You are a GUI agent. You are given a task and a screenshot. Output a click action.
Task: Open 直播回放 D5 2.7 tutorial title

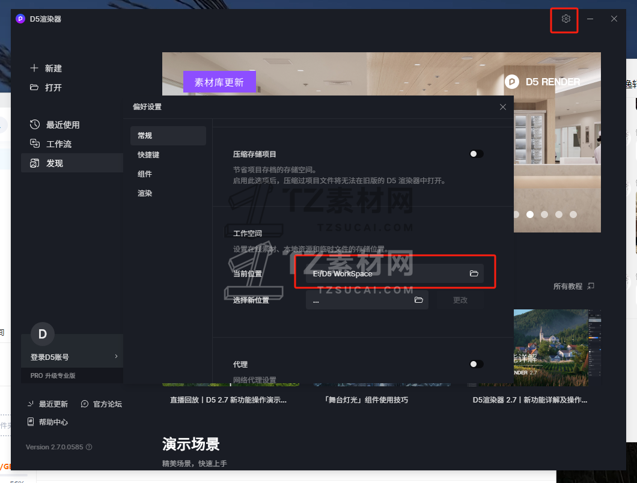pos(228,399)
